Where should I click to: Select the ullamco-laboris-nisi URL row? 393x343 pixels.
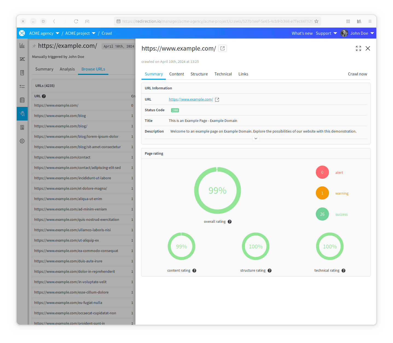pyautogui.click(x=83, y=230)
